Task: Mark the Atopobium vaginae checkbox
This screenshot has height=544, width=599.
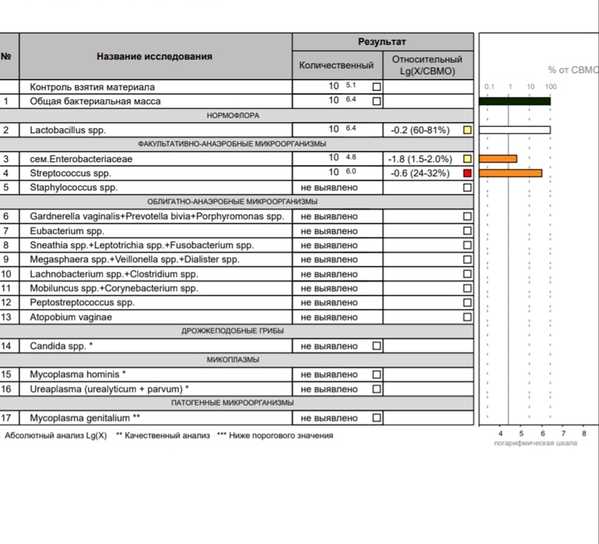Action: point(468,318)
